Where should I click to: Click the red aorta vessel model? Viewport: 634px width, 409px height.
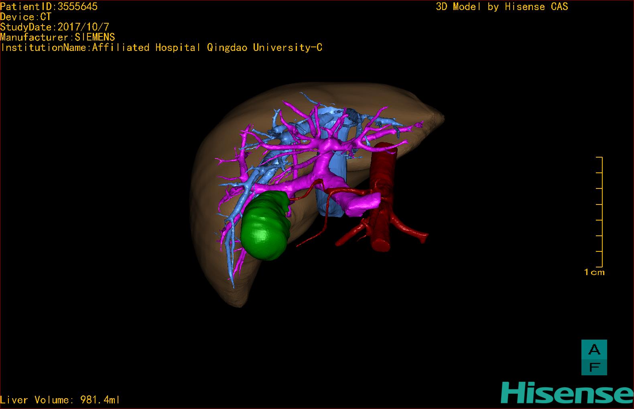click(x=382, y=196)
